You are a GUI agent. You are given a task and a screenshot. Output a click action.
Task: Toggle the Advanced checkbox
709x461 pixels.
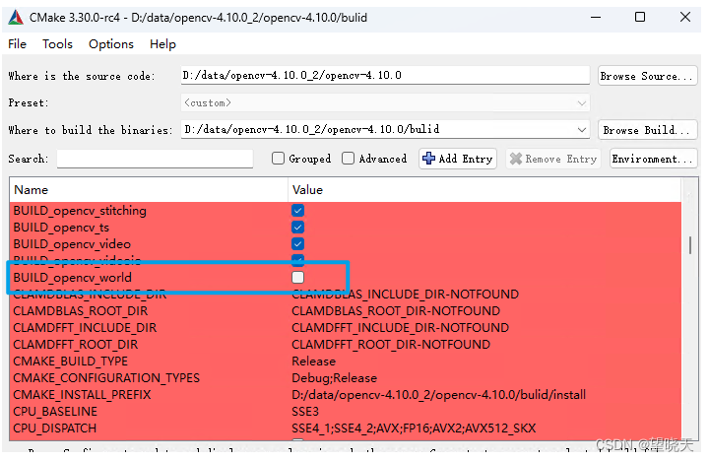pyautogui.click(x=349, y=159)
